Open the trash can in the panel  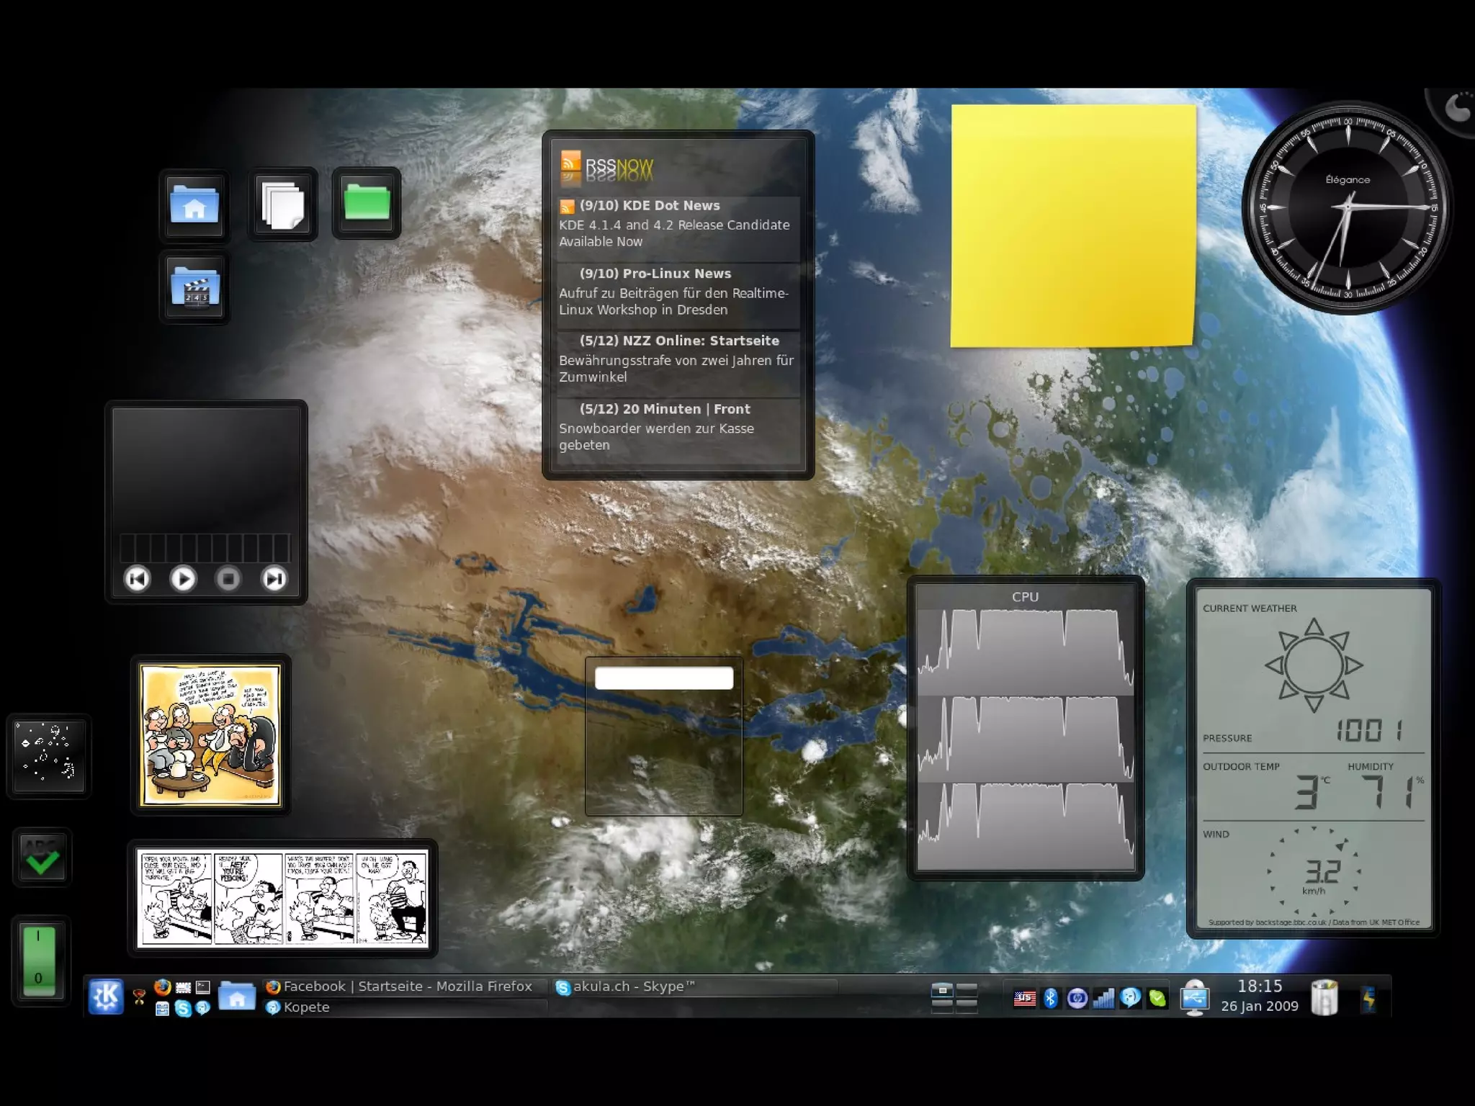pyautogui.click(x=1324, y=997)
